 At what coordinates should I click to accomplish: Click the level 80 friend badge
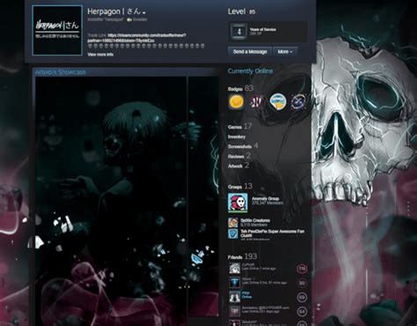[x=302, y=283]
